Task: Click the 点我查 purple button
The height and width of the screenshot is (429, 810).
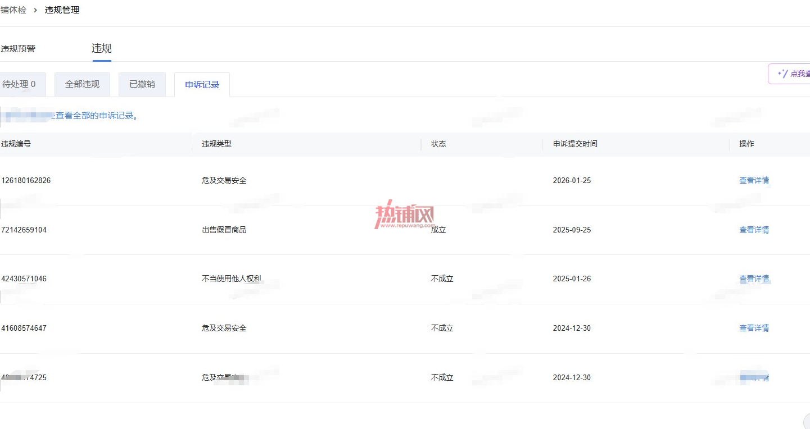Action: (789, 74)
